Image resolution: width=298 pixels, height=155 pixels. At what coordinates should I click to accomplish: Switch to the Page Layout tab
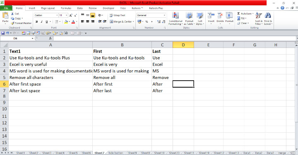click(x=48, y=8)
